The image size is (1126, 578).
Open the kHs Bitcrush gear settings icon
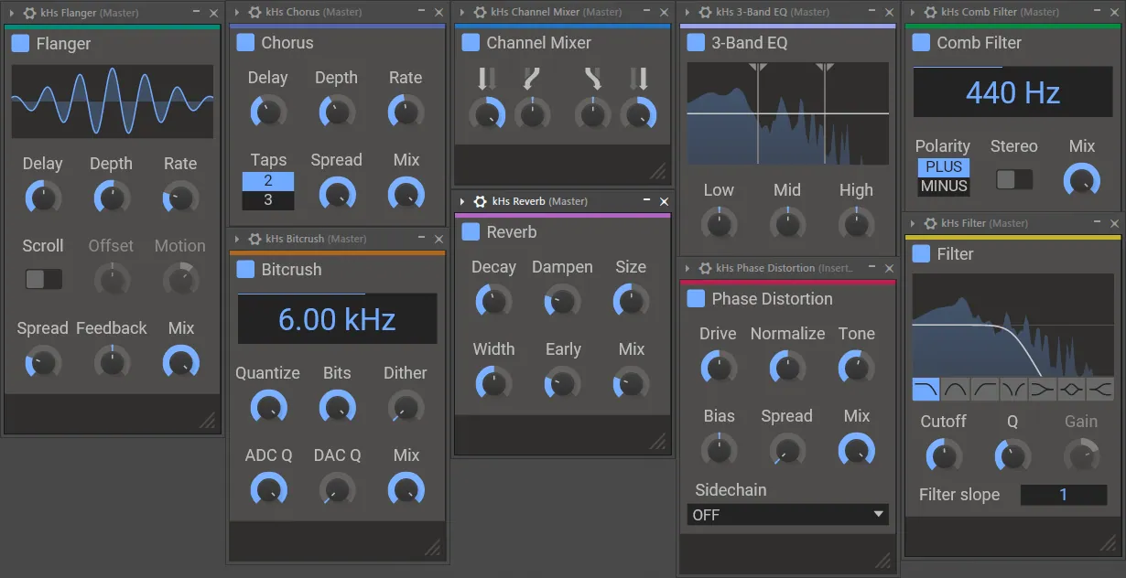254,239
